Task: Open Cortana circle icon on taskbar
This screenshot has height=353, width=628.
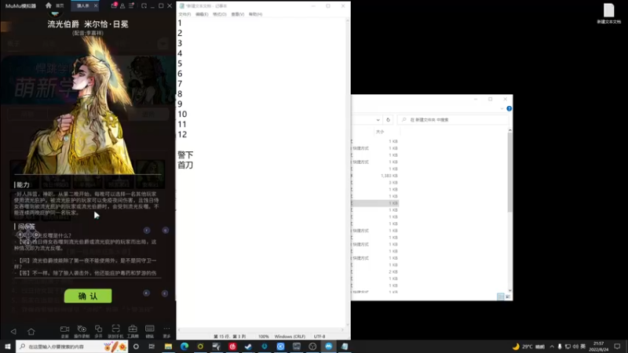Action: point(136,346)
